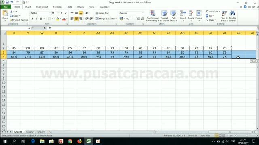Click the Insert Function fx icon

tap(45, 28)
